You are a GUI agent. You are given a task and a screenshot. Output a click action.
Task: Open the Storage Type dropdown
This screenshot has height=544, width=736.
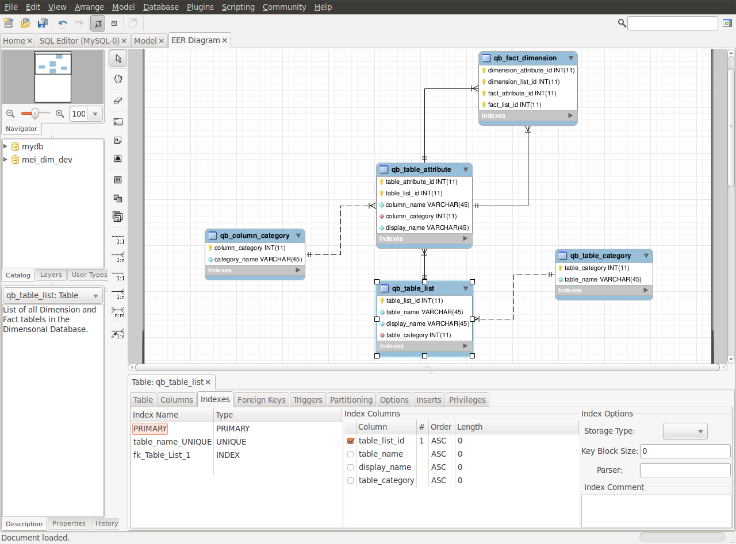pos(685,431)
